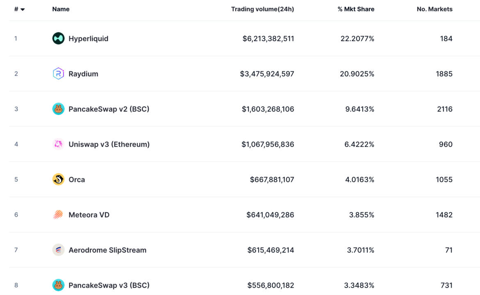Click the Hyperliquid exchange logo
Viewport: 480px width, 295px height.
coord(58,38)
